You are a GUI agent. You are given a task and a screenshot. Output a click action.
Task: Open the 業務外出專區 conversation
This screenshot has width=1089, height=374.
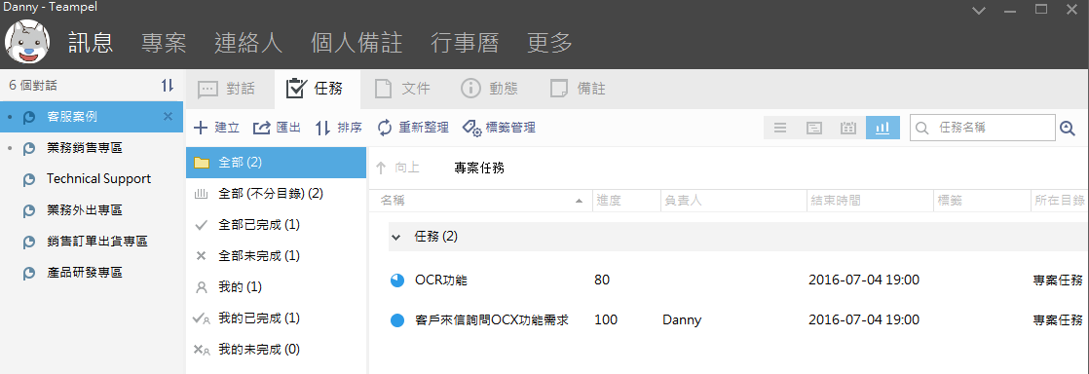[x=92, y=210]
